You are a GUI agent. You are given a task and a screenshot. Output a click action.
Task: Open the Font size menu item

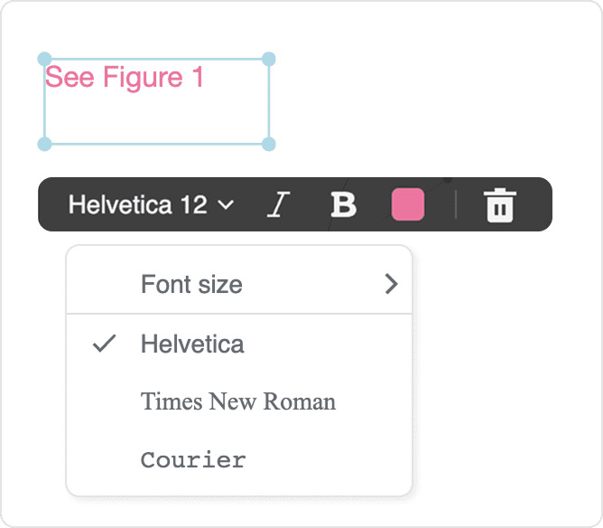(191, 285)
